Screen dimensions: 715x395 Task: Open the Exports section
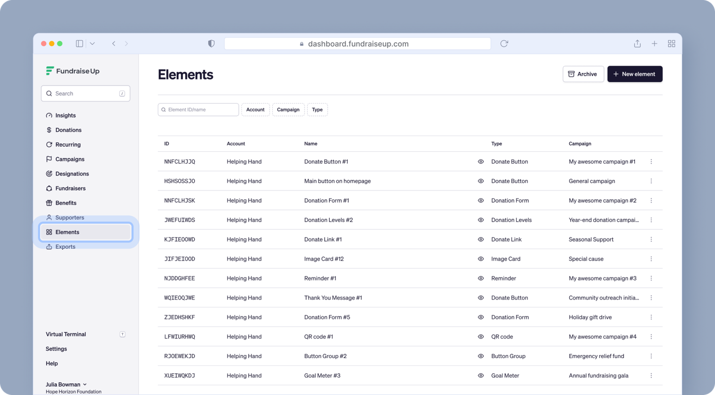point(66,247)
